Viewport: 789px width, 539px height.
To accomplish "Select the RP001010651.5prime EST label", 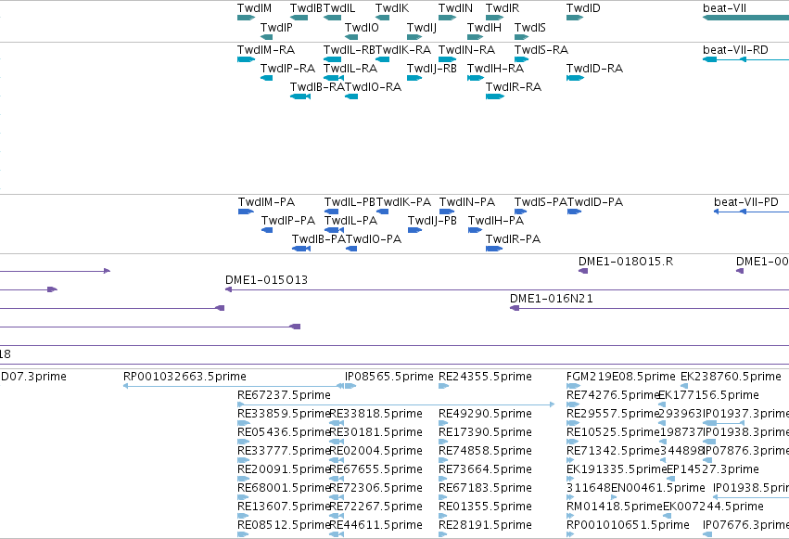I will 628,525.
